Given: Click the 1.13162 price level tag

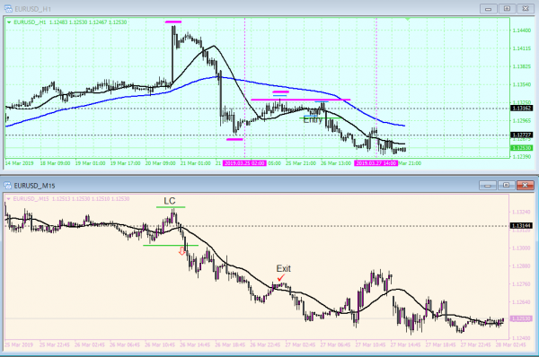Looking at the screenshot, I should click(522, 109).
